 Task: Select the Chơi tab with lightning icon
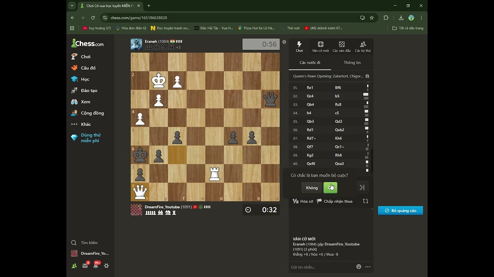299,47
